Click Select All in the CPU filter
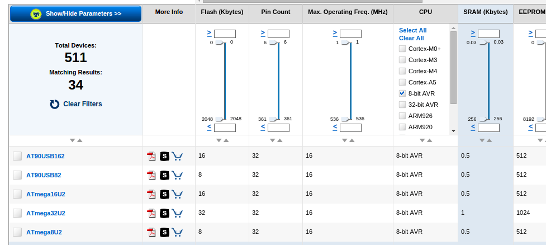Image resolution: width=546 pixels, height=245 pixels. click(412, 30)
